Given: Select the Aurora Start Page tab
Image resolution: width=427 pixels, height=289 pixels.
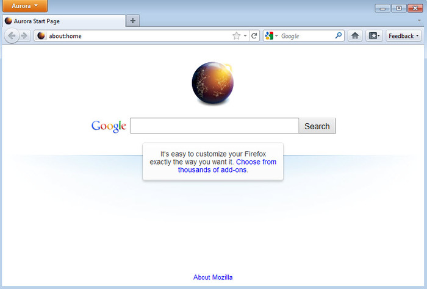Looking at the screenshot, I should tap(64, 21).
